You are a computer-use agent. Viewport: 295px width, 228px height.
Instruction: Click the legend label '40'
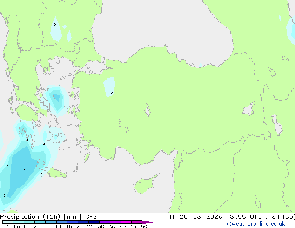(122, 226)
